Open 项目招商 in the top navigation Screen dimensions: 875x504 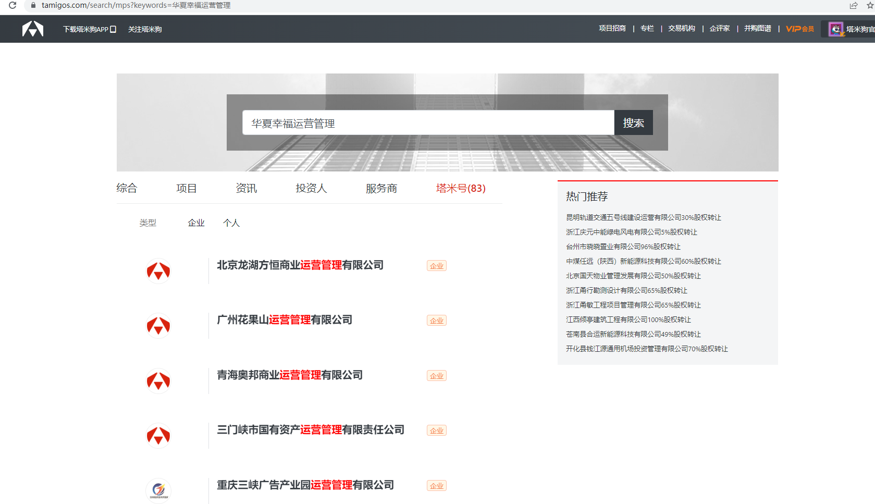pyautogui.click(x=612, y=28)
